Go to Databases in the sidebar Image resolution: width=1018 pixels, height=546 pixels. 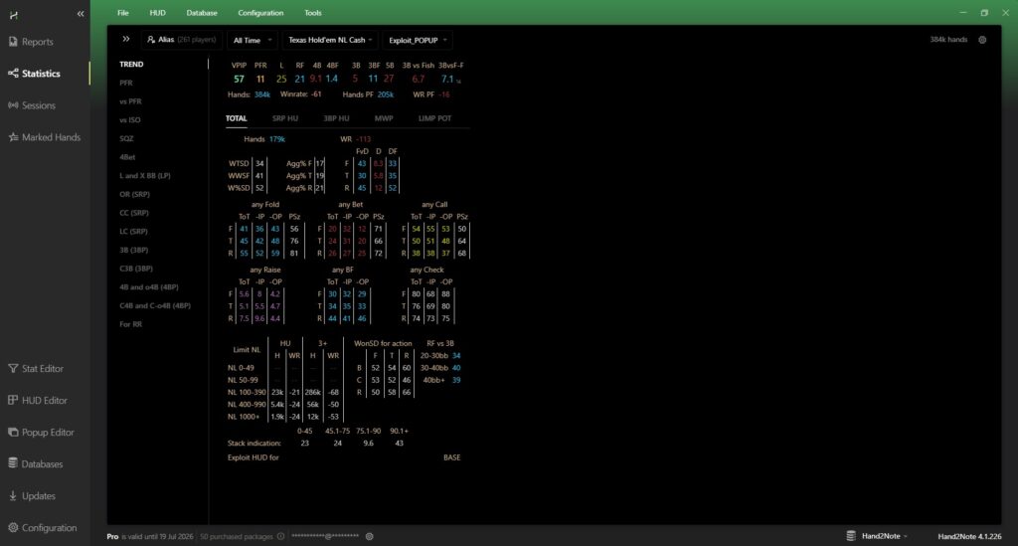pos(13,464)
